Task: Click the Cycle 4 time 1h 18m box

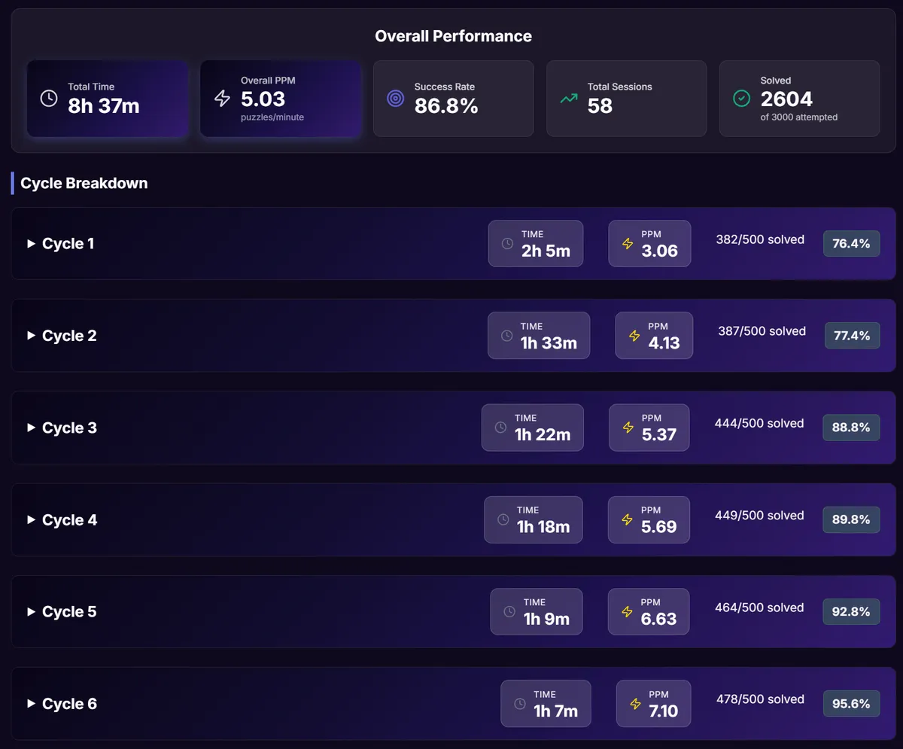Action: coord(533,519)
